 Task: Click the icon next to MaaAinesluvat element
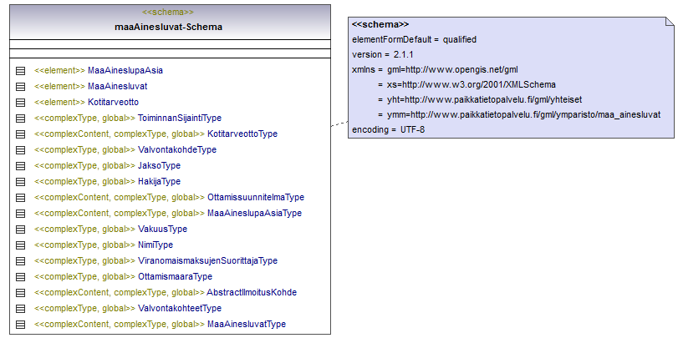click(21, 86)
